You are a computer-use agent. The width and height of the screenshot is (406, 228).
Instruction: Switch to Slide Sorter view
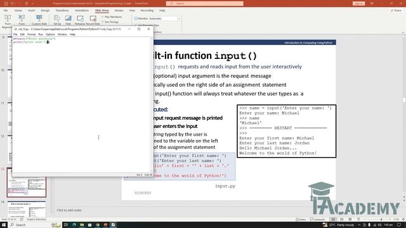click(x=342, y=219)
